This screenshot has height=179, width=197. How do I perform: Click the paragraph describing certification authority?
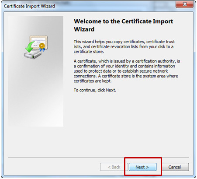[x=127, y=71]
